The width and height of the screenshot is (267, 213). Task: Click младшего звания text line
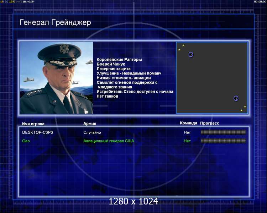coord(115,87)
